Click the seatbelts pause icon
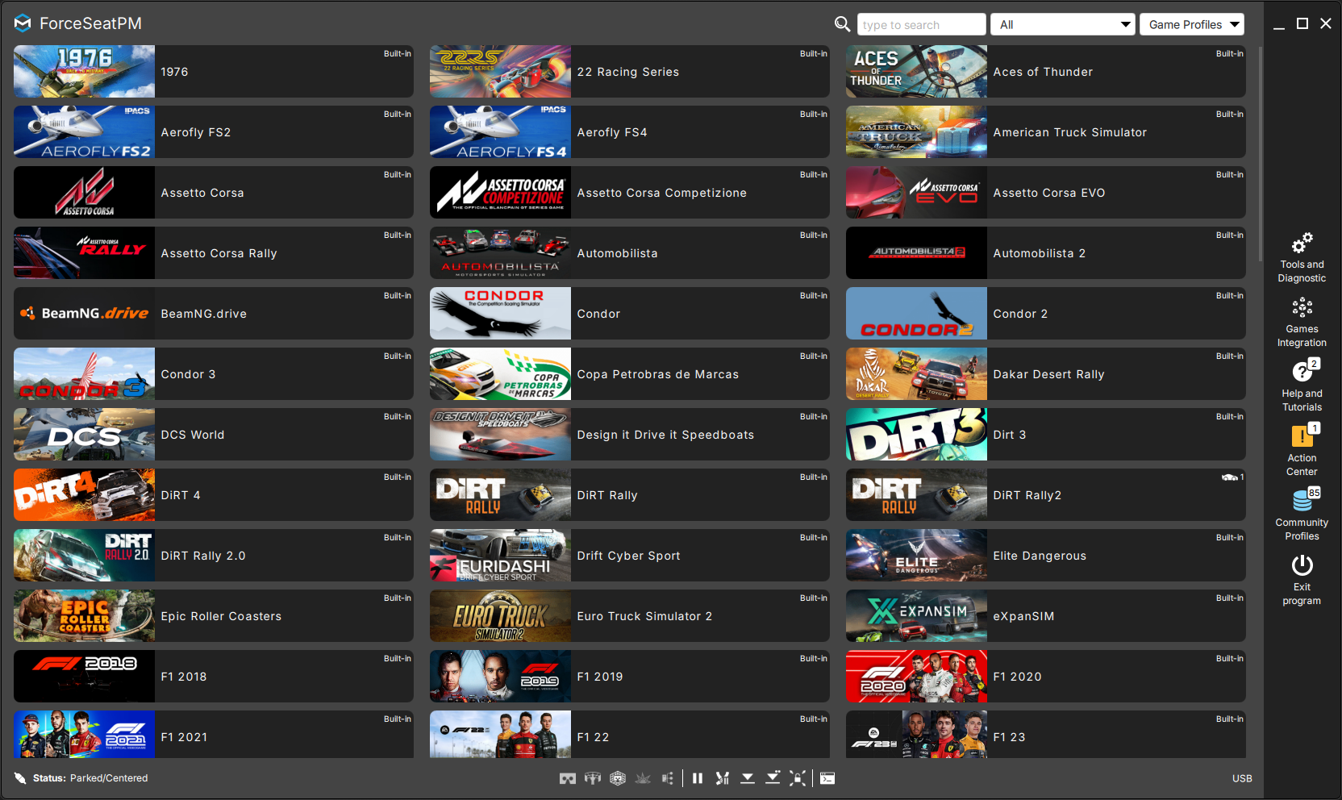The width and height of the screenshot is (1342, 800). [x=723, y=778]
